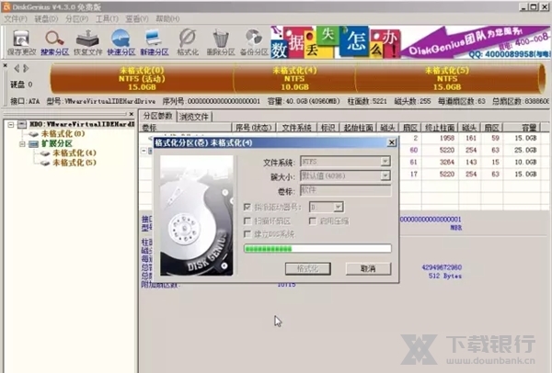Click the HD0 hard drive icon in tree
The height and width of the screenshot is (373, 552).
pos(22,124)
